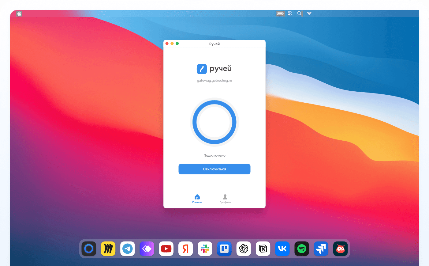Click the Отключиться button
The height and width of the screenshot is (266, 429).
(214, 169)
